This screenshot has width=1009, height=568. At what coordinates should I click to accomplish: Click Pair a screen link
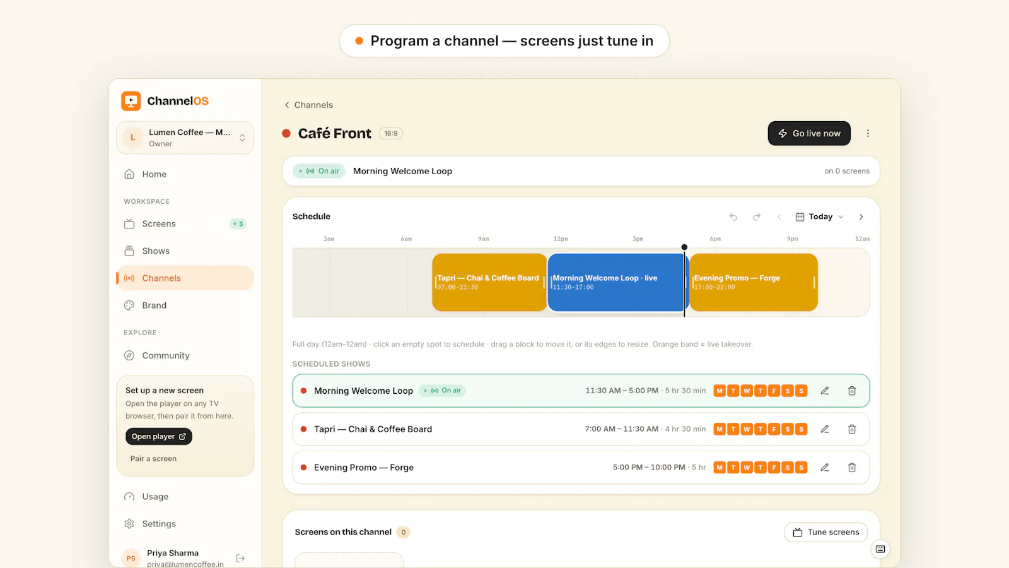point(153,459)
